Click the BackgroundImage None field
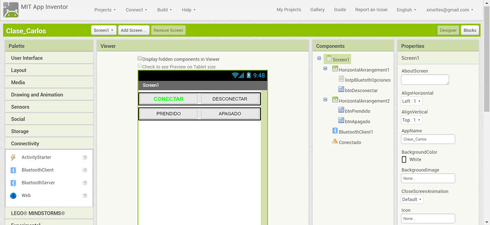The width and height of the screenshot is (490, 225). tap(428, 178)
